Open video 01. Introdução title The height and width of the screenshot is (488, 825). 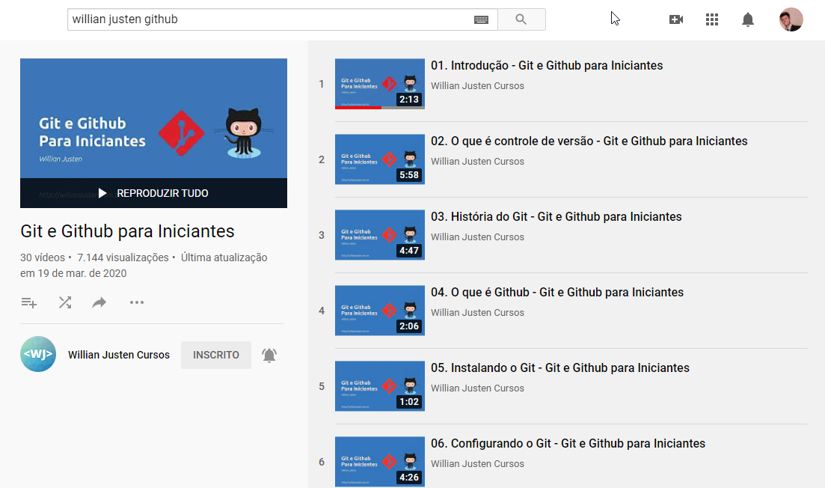(x=547, y=66)
